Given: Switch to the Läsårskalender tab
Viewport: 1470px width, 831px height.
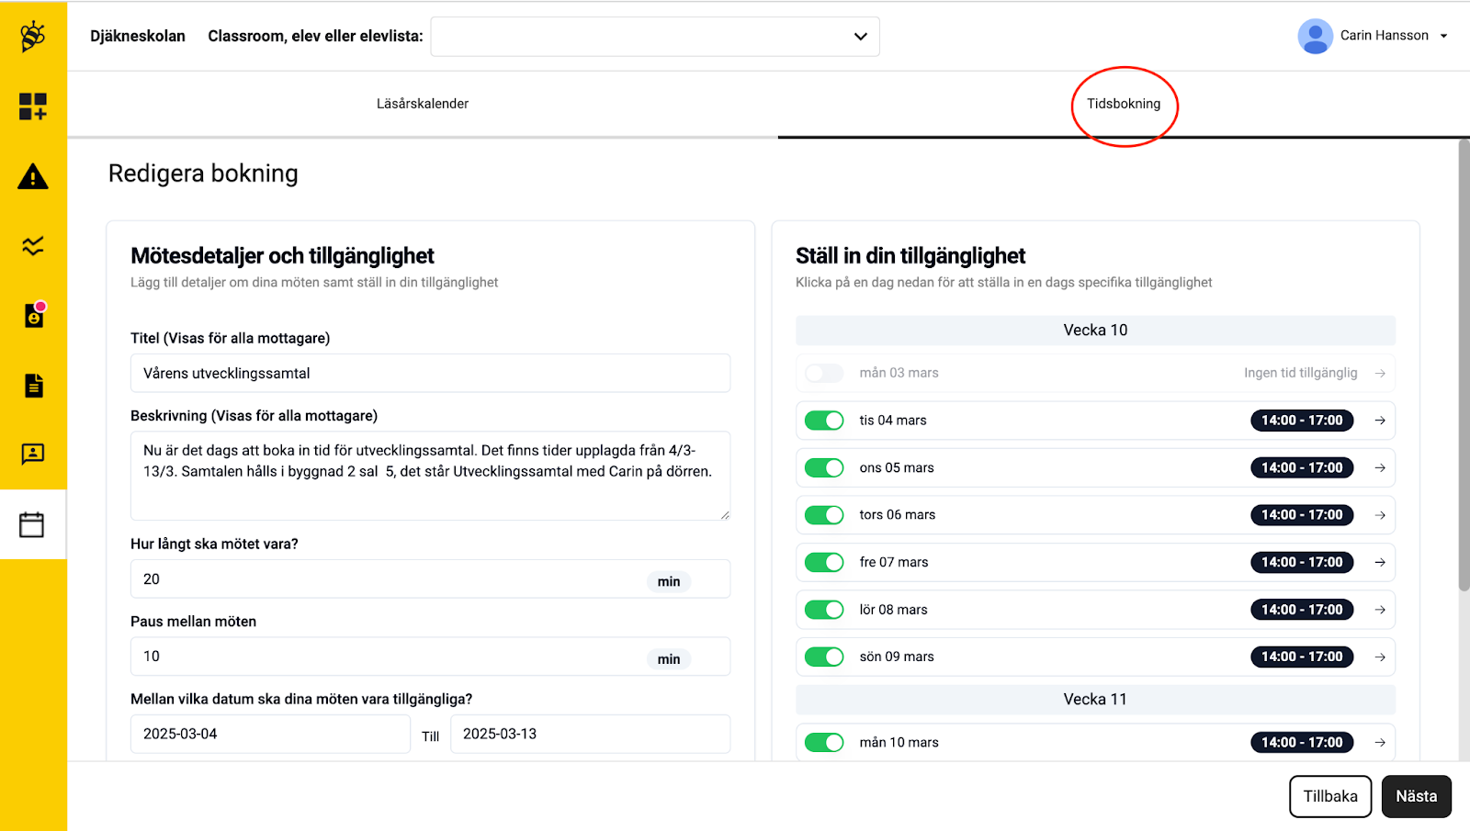Looking at the screenshot, I should 423,104.
